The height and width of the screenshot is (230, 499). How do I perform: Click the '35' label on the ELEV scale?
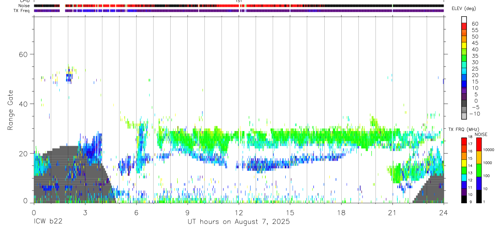tap(475, 56)
